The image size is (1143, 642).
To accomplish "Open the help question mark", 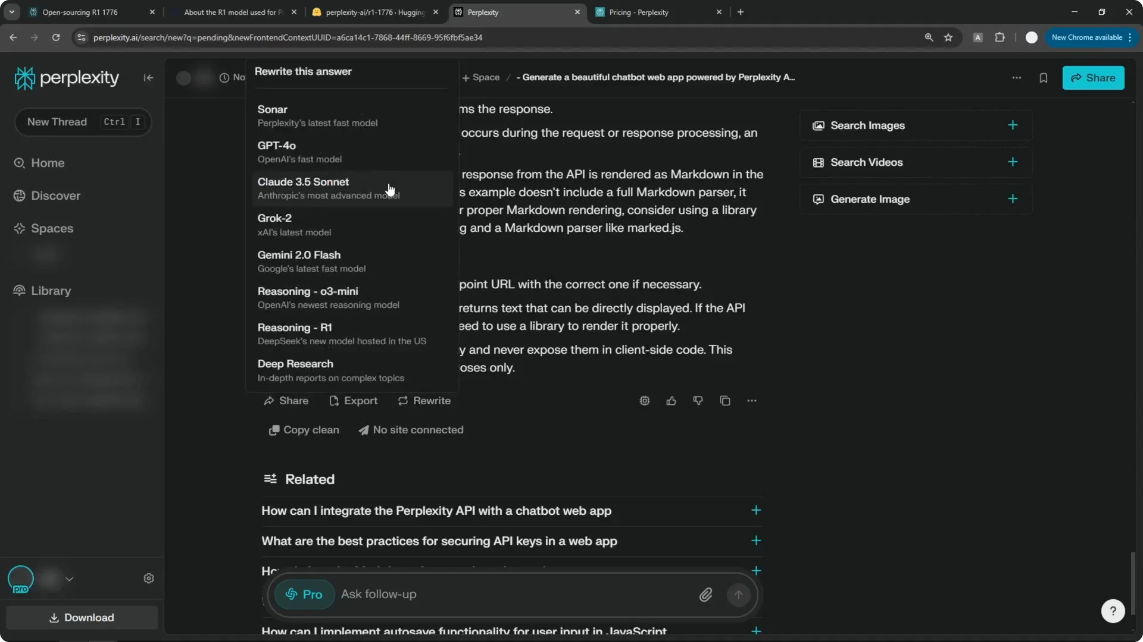I will (x=1113, y=610).
